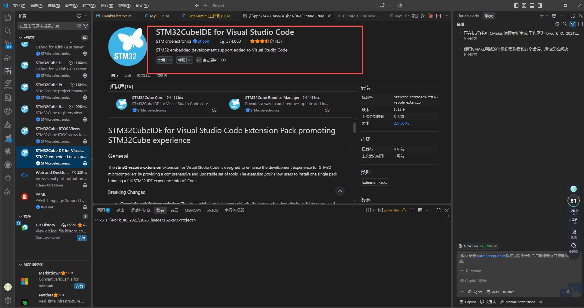Kill the terminal with trash icon

420,210
